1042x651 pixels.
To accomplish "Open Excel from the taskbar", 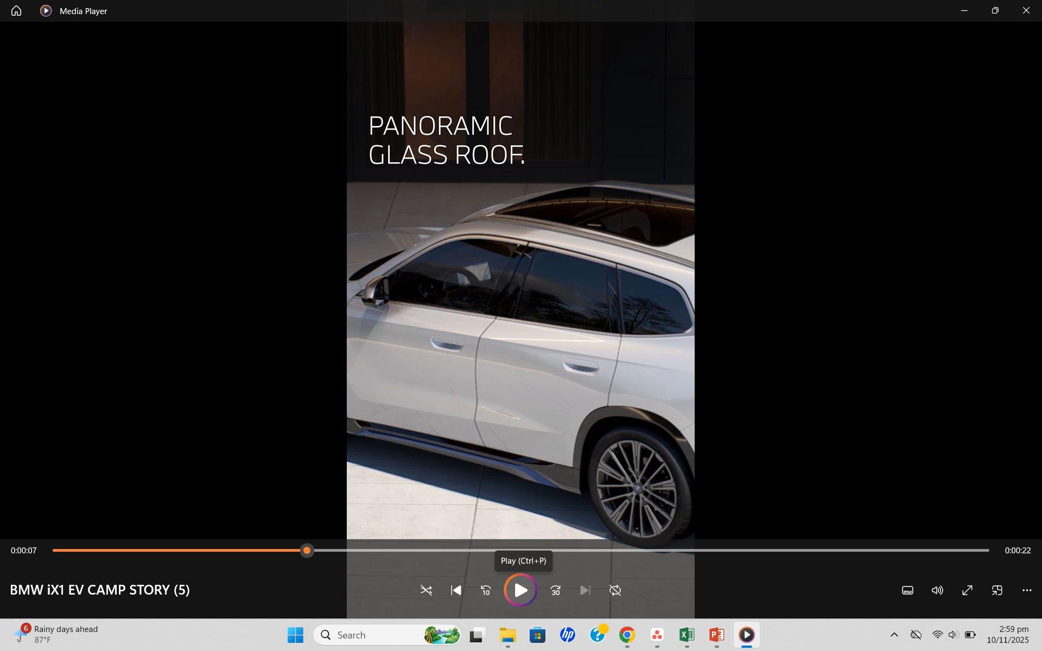I will click(x=687, y=635).
